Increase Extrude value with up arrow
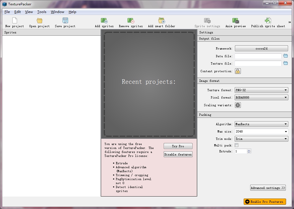 [x=249, y=150]
